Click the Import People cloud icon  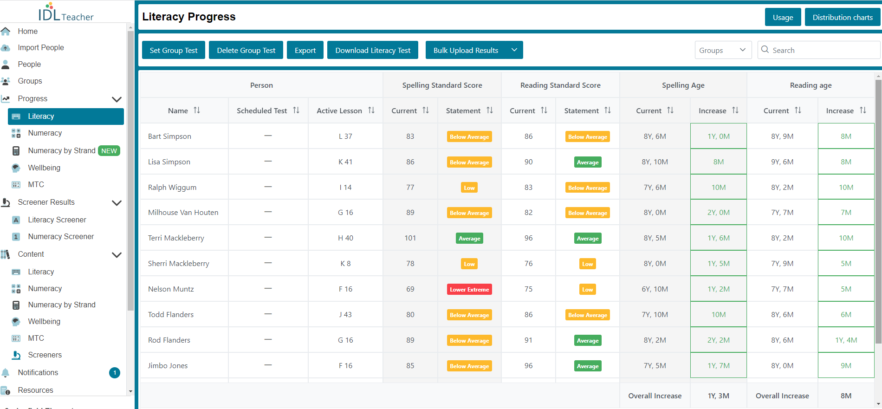(x=6, y=48)
